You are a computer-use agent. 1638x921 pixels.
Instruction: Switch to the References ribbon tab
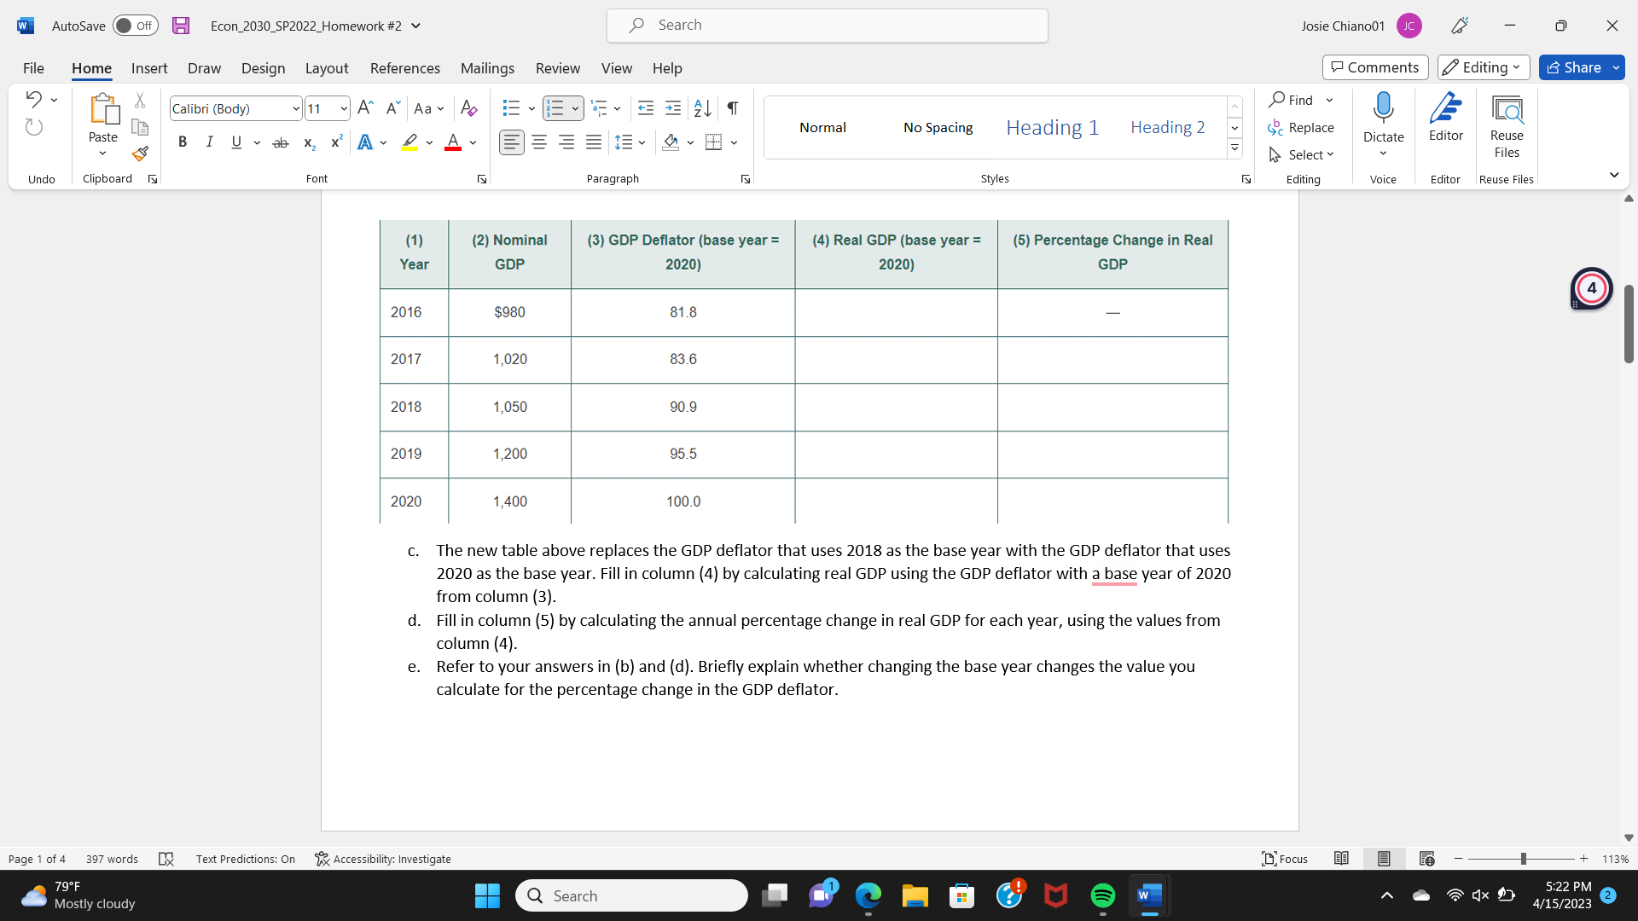coord(404,68)
